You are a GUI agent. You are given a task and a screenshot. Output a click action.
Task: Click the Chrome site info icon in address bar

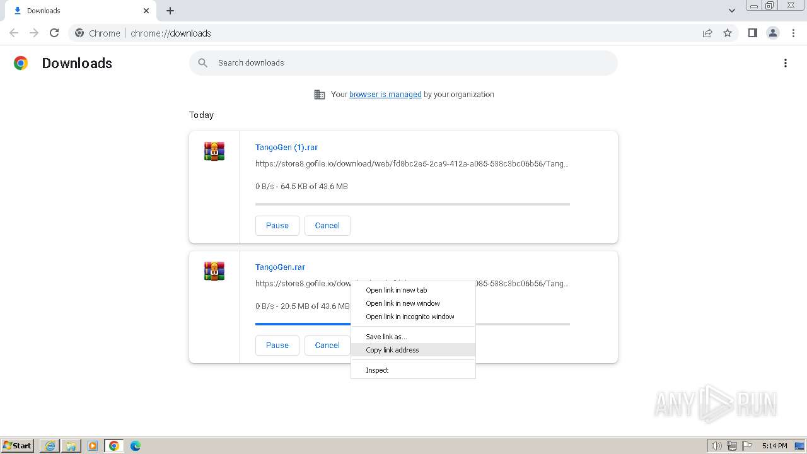(x=79, y=33)
